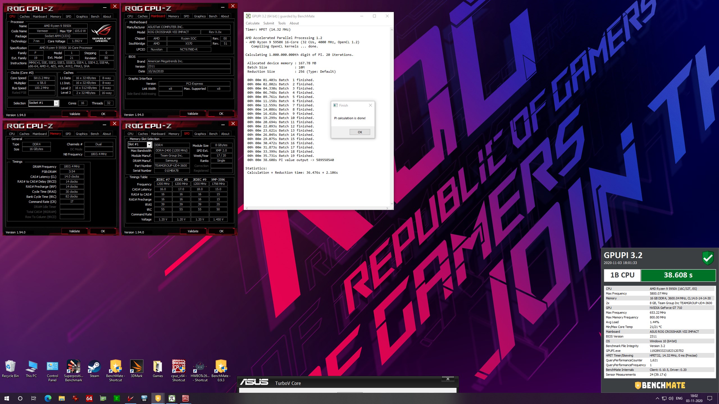Image resolution: width=719 pixels, height=404 pixels.
Task: Click Validate in the Mainboard tab window
Action: tap(193, 114)
